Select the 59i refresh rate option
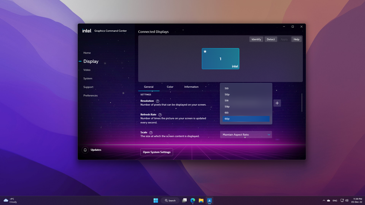This screenshot has width=365, height=205. (246, 100)
